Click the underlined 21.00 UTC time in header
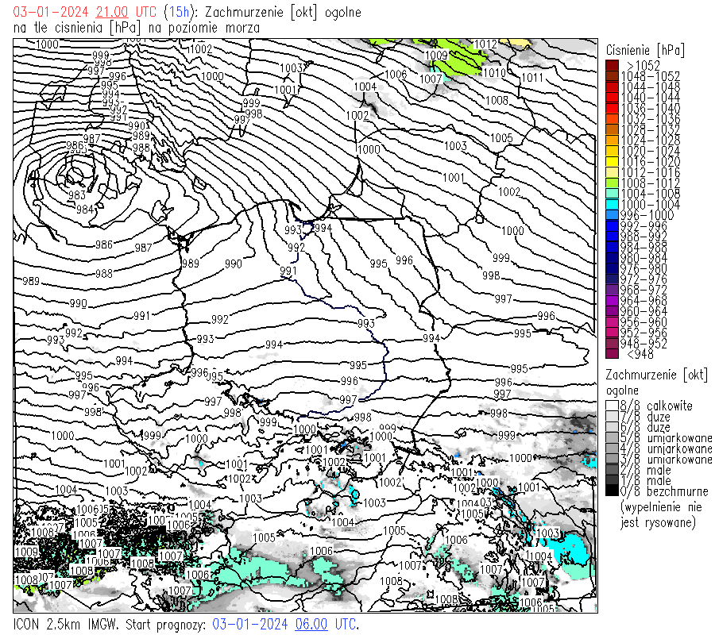Screen dimensions: 715x635 pos(112,12)
